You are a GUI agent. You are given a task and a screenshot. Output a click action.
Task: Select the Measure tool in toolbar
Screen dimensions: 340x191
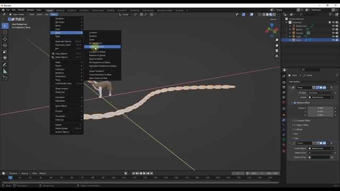click(5, 71)
